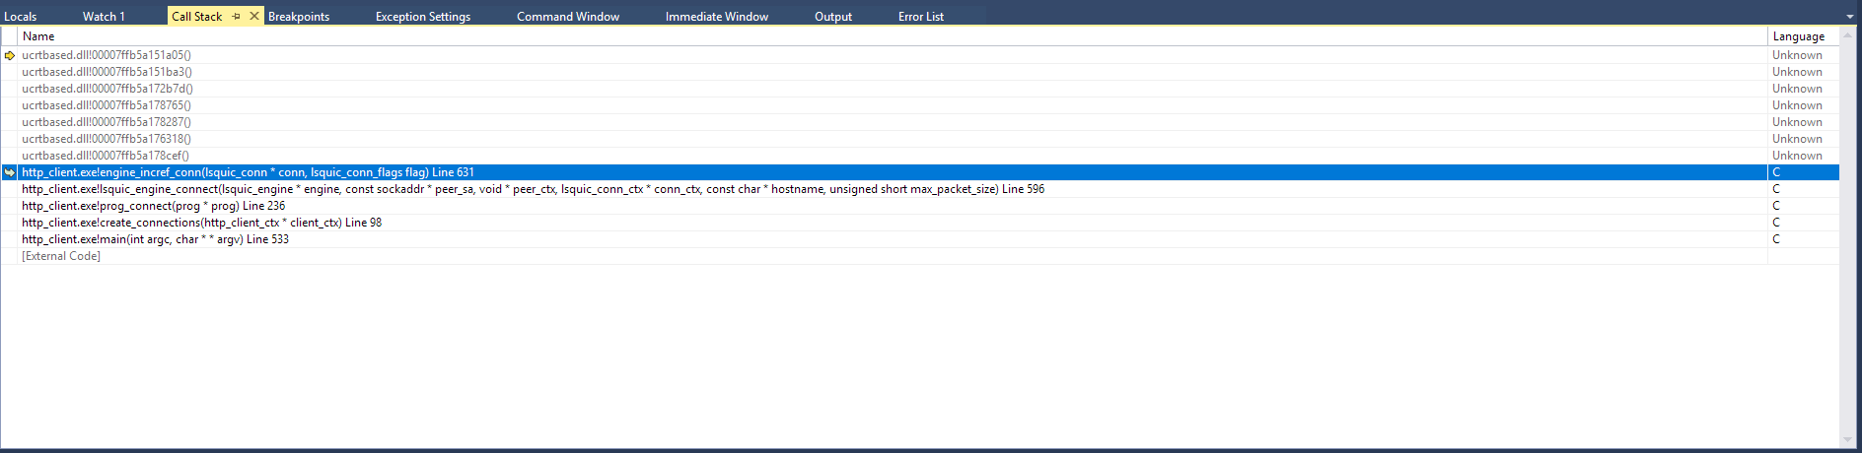Select frame ucrtbased.dll!00007ffb5a151a05()
Screen dimensions: 1862x453
click(107, 55)
